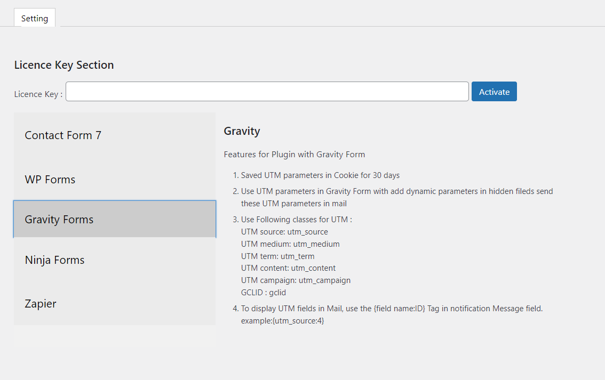Viewport: 605px width, 380px height.
Task: Click the utm_medium class entry
Action: point(290,244)
